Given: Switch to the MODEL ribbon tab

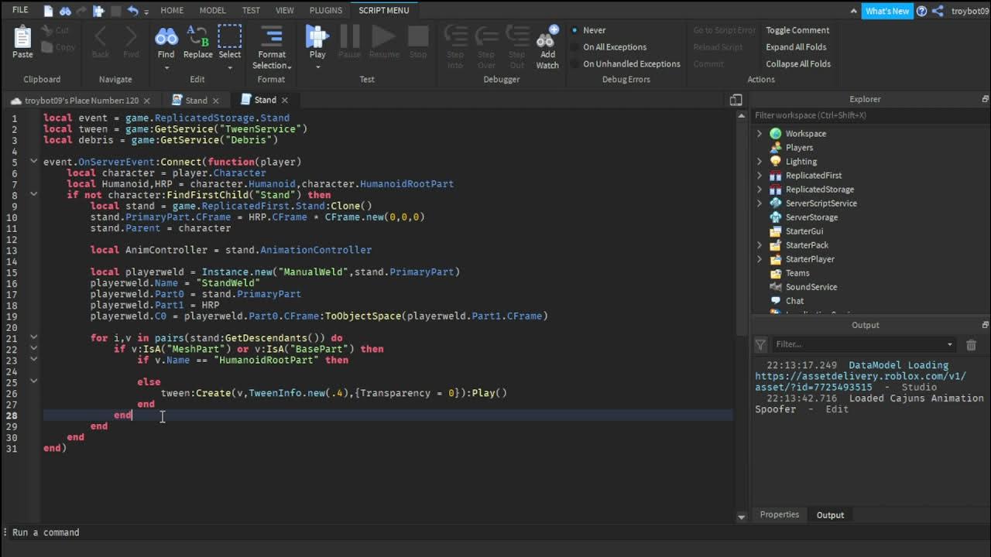Looking at the screenshot, I should pyautogui.click(x=213, y=11).
